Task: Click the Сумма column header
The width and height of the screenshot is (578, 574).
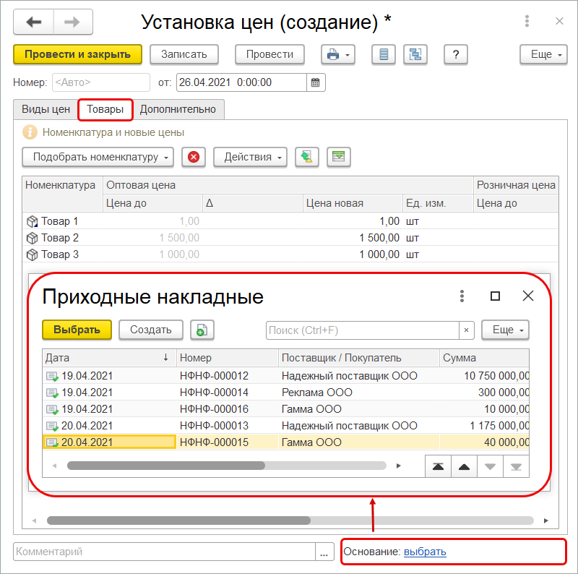Action: click(x=484, y=358)
